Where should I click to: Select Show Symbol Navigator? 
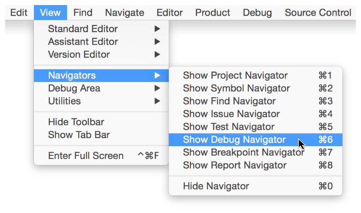[236, 88]
